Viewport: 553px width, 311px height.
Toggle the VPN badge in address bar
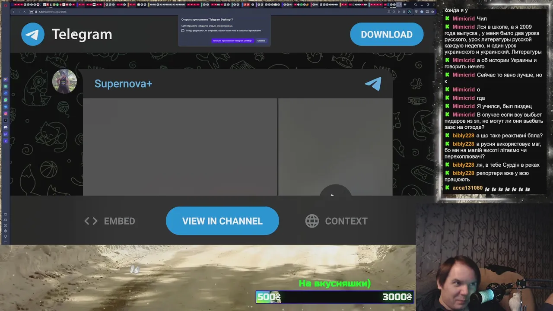(x=32, y=12)
